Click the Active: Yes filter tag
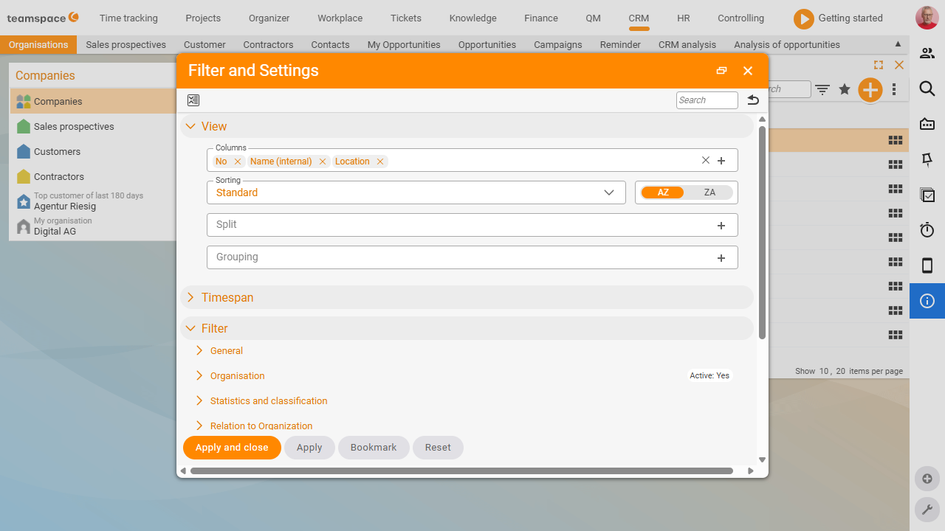 click(x=709, y=375)
